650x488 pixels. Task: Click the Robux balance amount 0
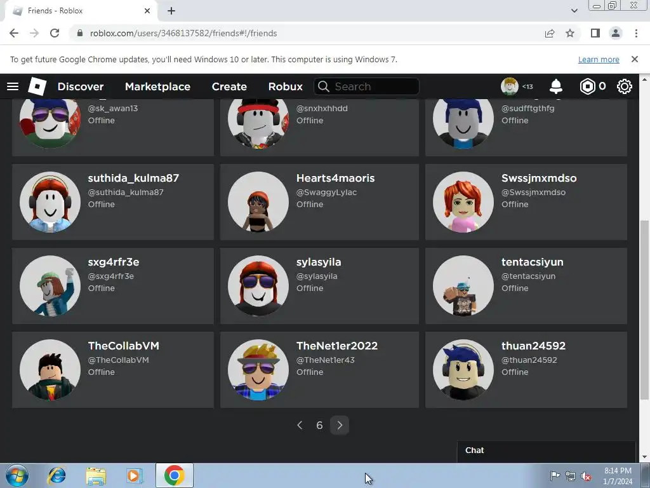tap(602, 86)
